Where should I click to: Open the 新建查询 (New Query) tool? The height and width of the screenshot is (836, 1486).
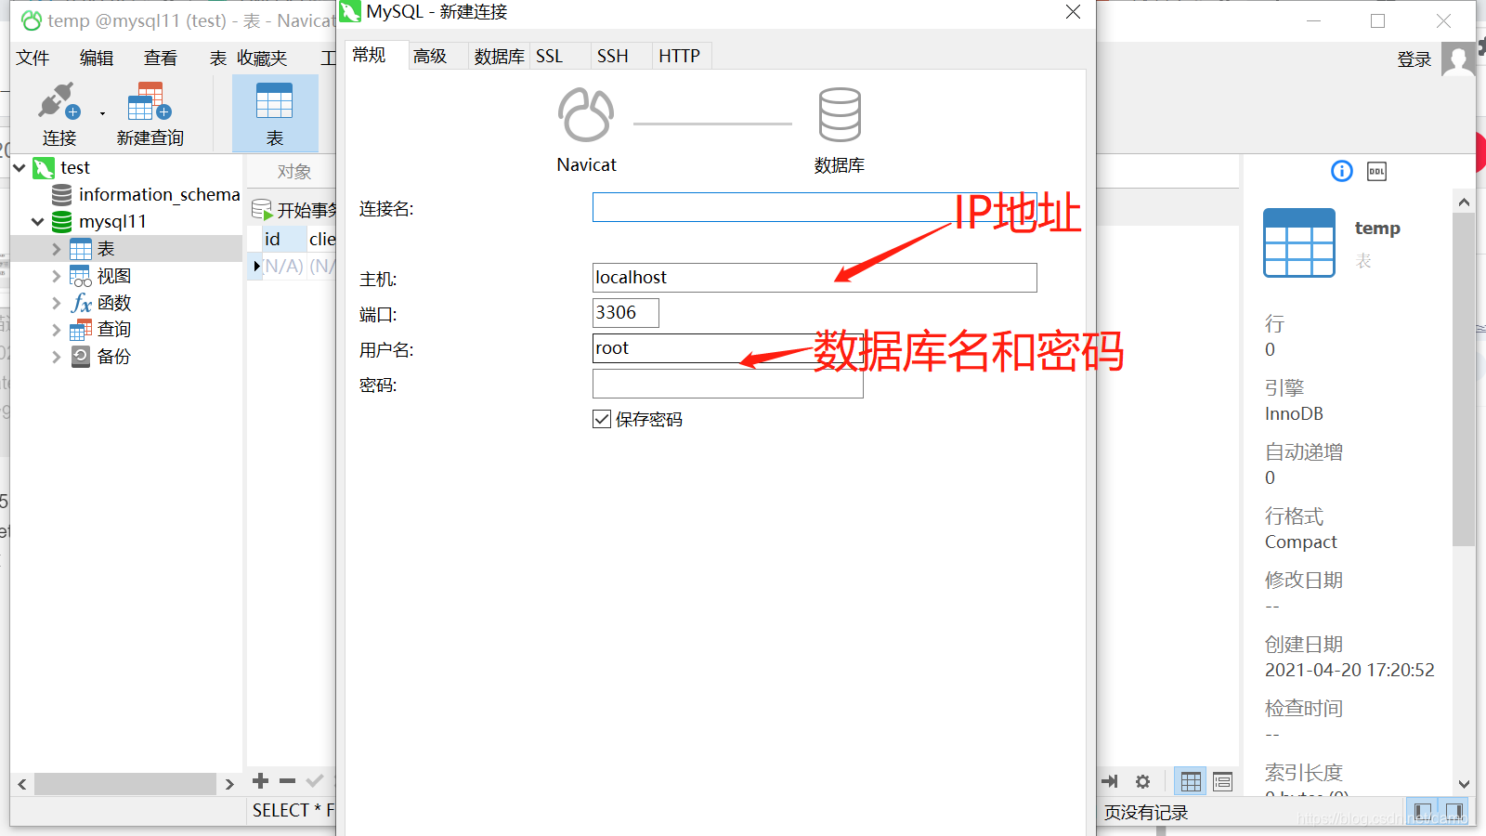[150, 113]
